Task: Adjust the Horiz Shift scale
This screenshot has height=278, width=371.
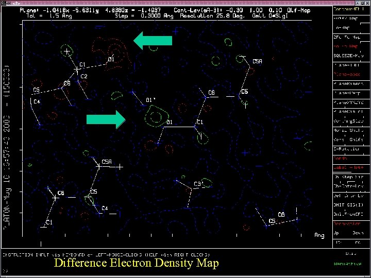Action: coord(348,130)
